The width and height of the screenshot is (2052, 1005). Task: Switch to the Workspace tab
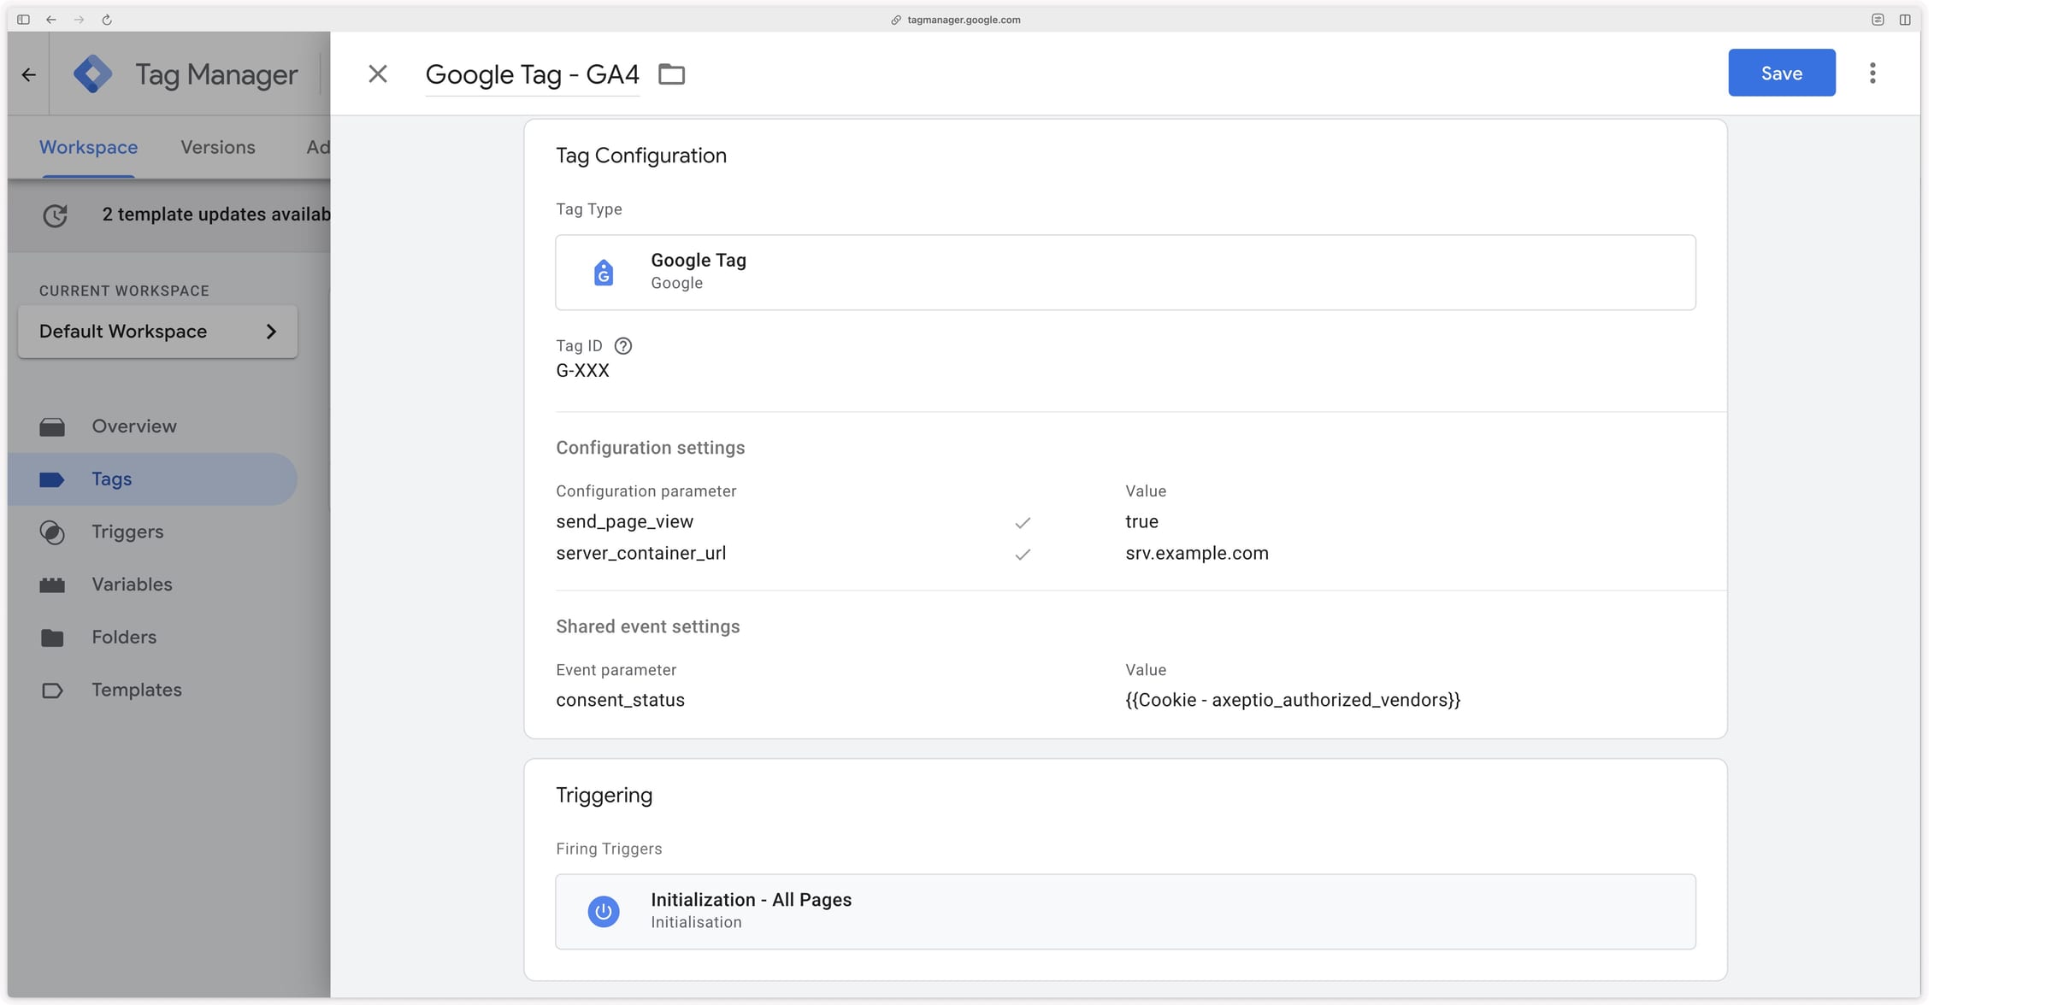88,147
